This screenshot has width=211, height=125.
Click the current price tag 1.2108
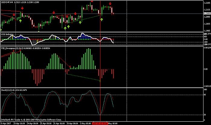tap(207, 14)
